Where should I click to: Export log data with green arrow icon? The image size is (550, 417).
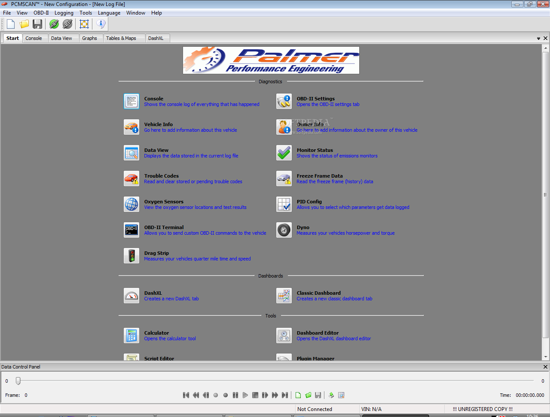click(x=331, y=395)
